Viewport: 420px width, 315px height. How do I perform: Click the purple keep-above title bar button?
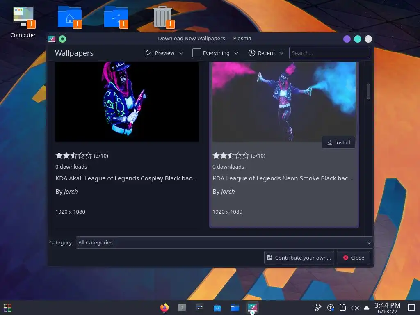click(x=347, y=39)
